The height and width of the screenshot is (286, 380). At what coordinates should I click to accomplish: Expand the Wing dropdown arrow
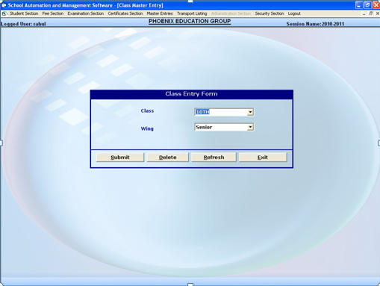tap(250, 127)
